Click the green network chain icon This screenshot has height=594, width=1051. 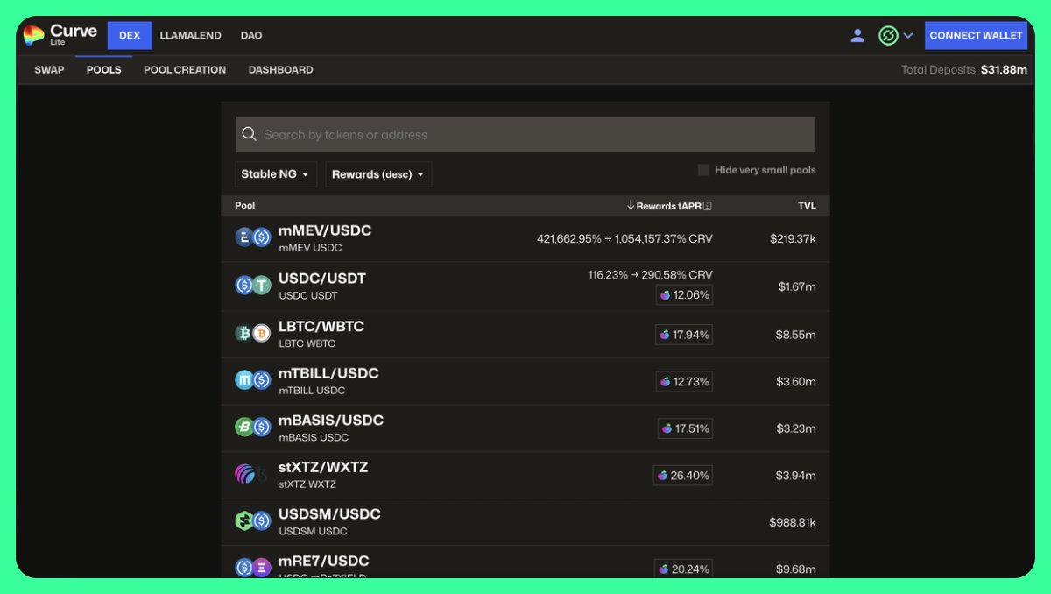point(888,36)
